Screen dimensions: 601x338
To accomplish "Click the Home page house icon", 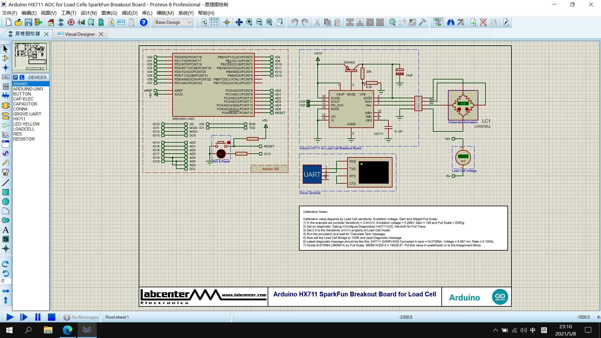I will tap(51, 22).
